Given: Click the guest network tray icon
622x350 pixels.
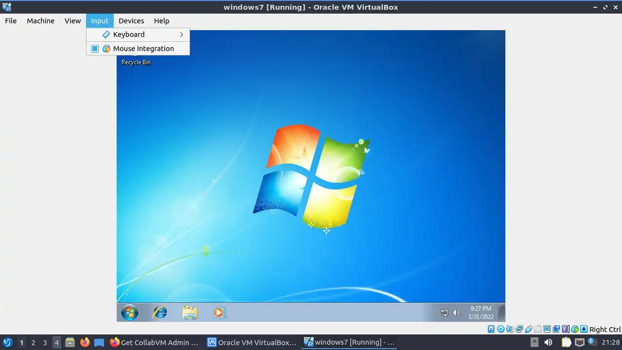Looking at the screenshot, I should pyautogui.click(x=444, y=313).
